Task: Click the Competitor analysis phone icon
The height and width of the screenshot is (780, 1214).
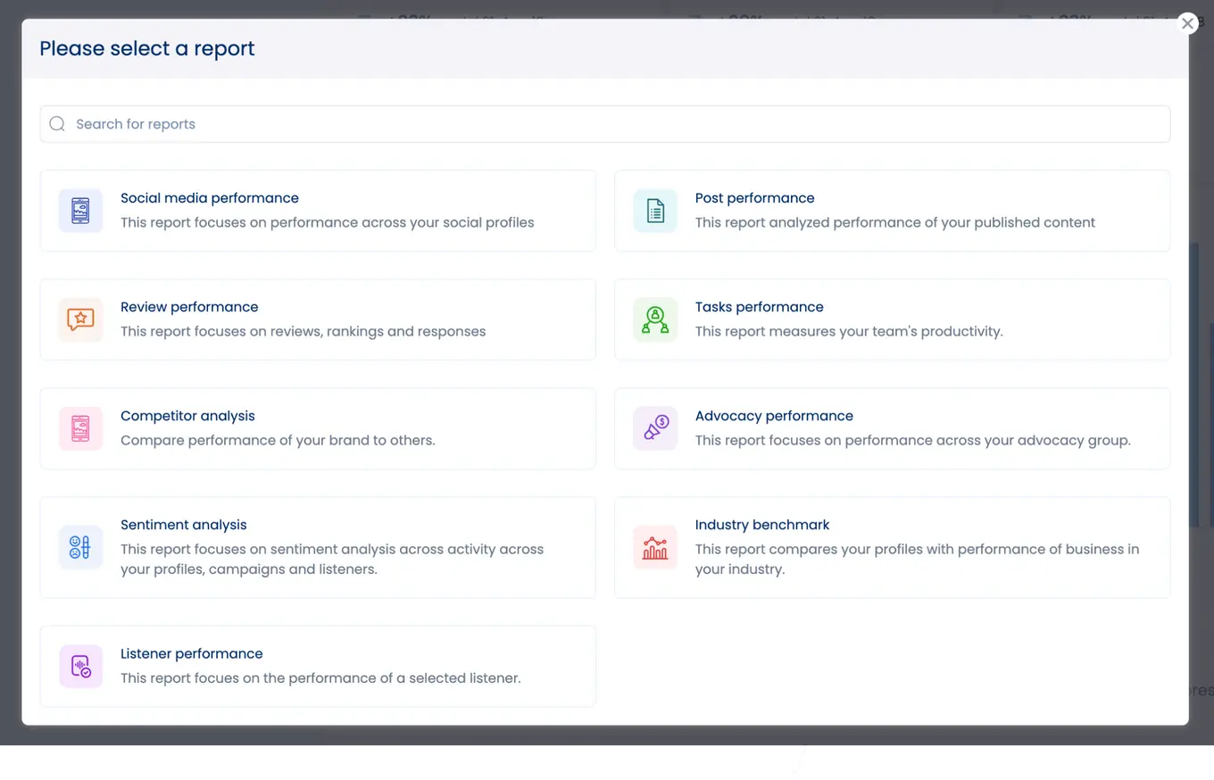Action: point(80,428)
